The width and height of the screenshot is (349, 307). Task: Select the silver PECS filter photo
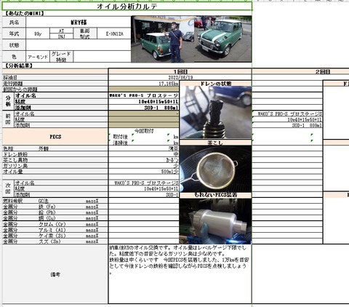tap(215, 221)
